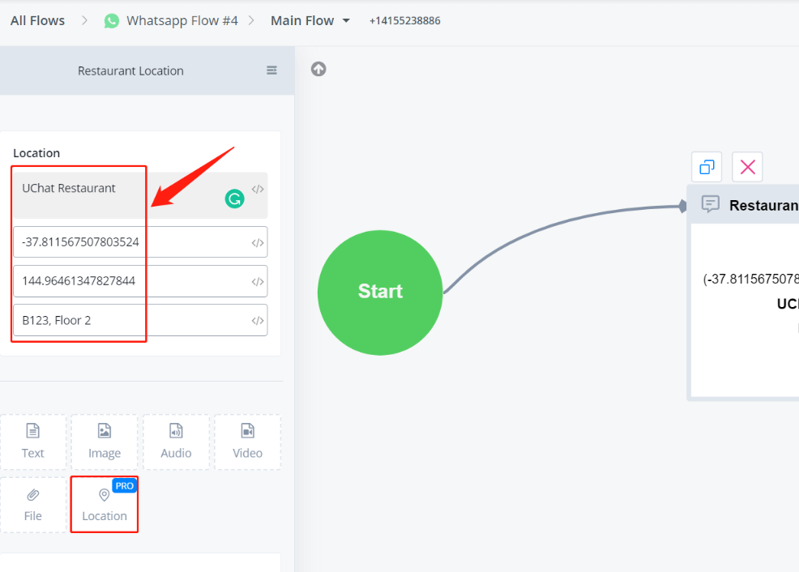
Task: Open the hamburger menu beside Restaurant Location
Action: coord(271,70)
